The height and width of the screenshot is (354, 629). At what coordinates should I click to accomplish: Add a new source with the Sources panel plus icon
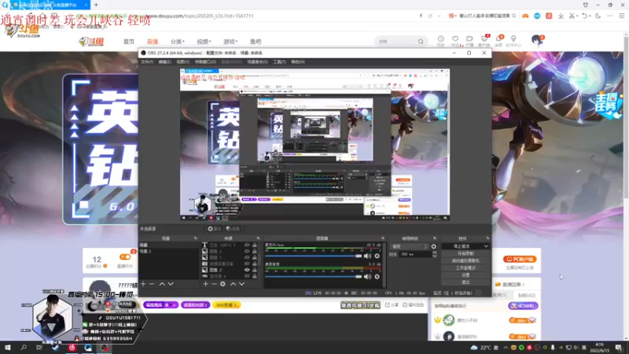click(205, 284)
